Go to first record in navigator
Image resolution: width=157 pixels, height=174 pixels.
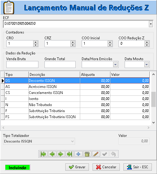pyautogui.click(x=43, y=154)
